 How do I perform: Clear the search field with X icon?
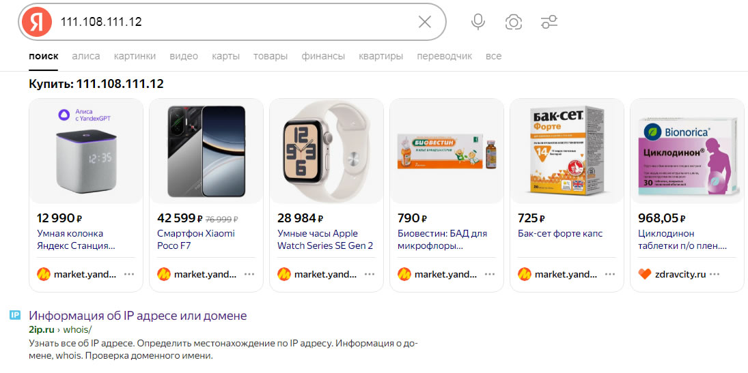425,22
